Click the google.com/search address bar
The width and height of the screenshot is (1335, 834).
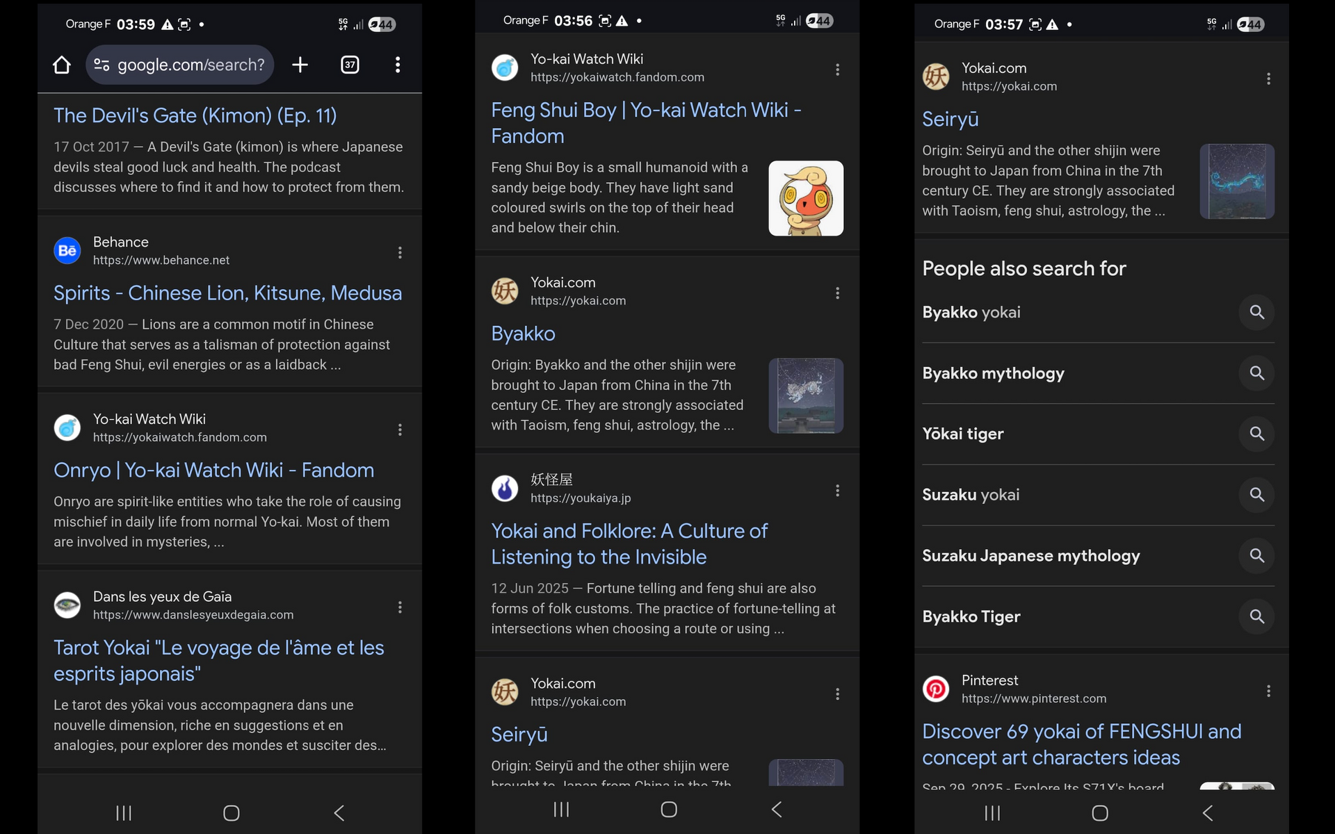(x=180, y=65)
